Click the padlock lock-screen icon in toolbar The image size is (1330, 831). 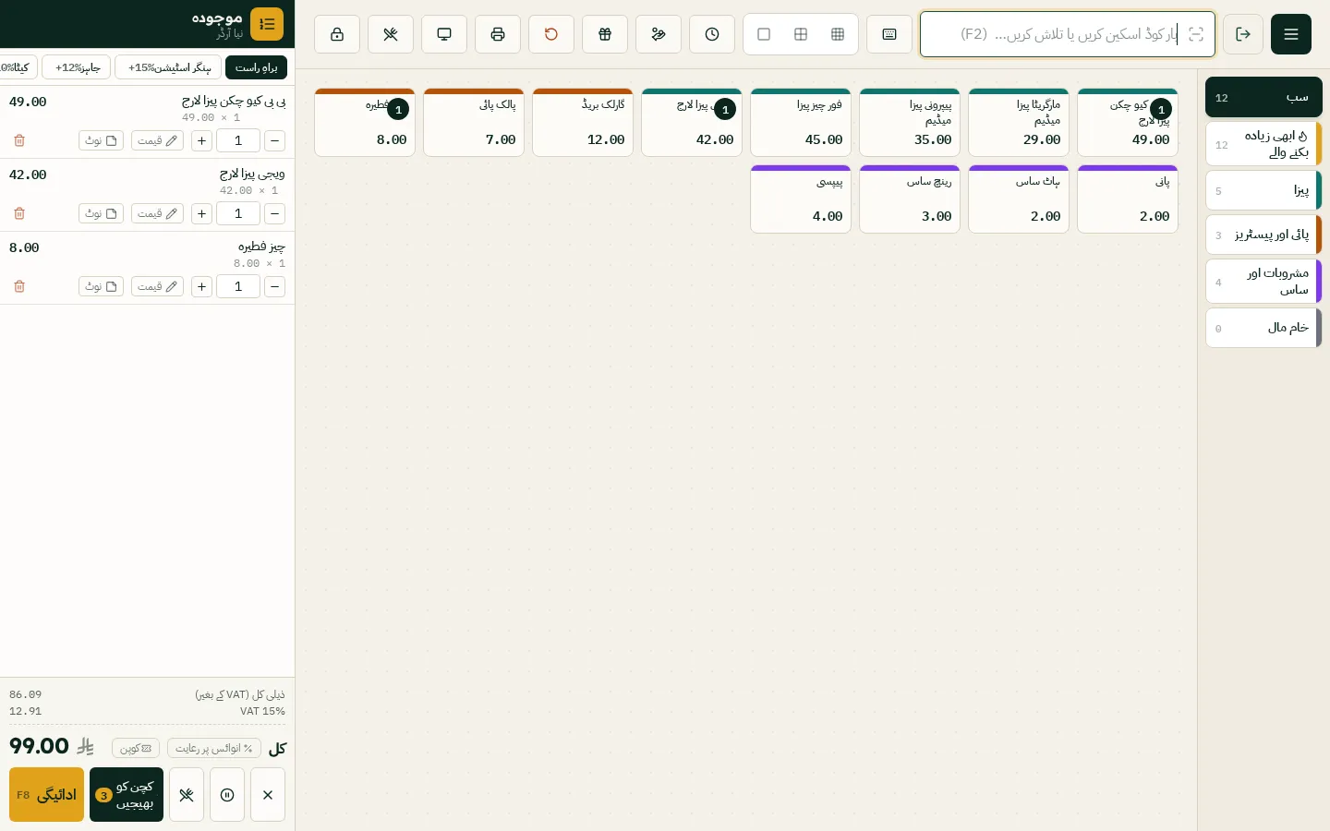(x=337, y=34)
